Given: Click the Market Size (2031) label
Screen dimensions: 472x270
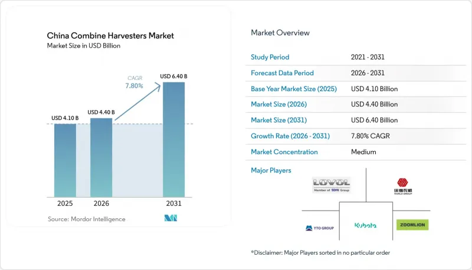Looking at the screenshot, I should click(x=278, y=120).
